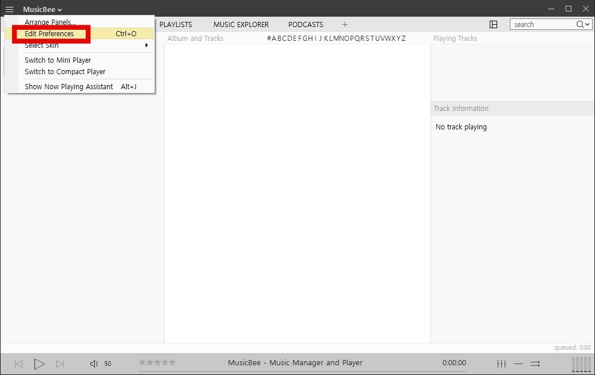This screenshot has height=375, width=595.
Task: Click the track progress bar
Action: pos(302,372)
